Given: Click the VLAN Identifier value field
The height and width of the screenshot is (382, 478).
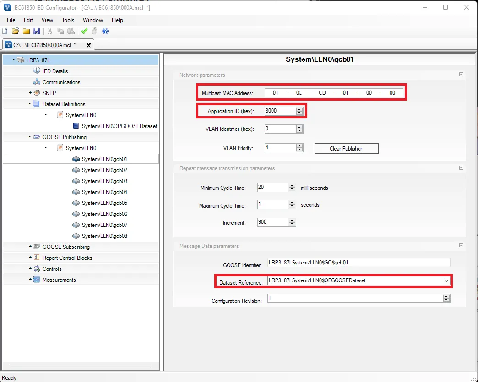Looking at the screenshot, I should 281,129.
